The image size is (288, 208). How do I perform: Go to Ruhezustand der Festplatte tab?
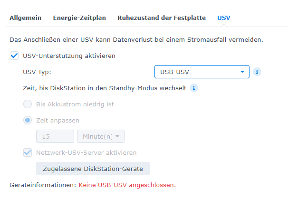pos(162,18)
